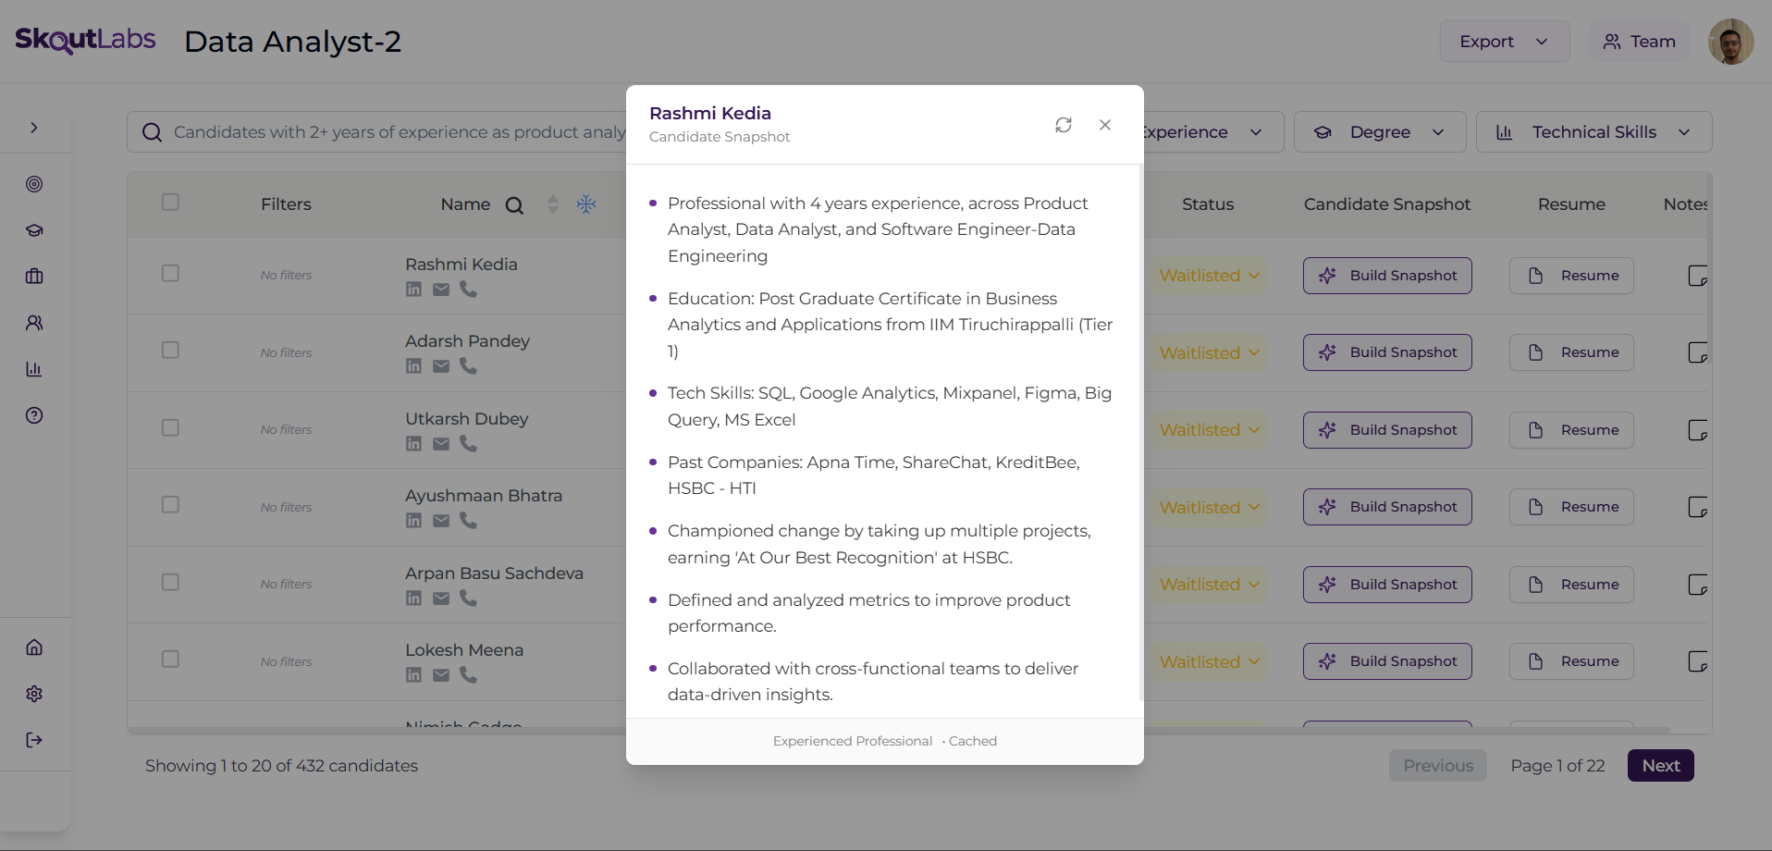
Task: Click Utkarsh Dubey's phone icon
Action: (469, 444)
